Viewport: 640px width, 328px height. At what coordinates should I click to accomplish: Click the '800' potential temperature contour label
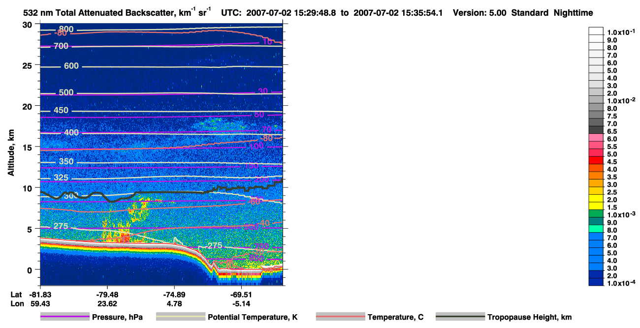coord(66,30)
